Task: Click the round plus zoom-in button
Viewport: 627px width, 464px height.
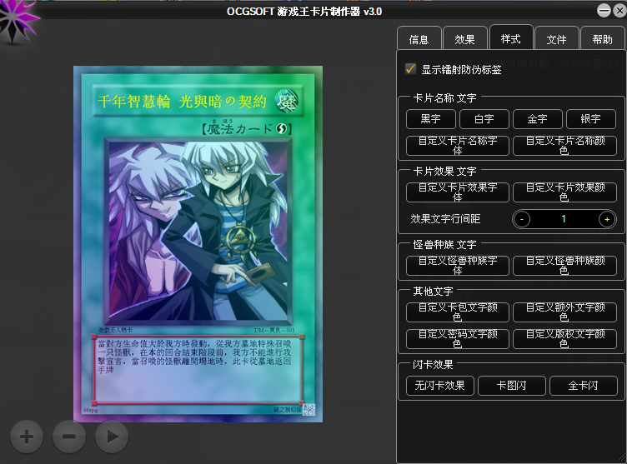Action: [x=27, y=437]
